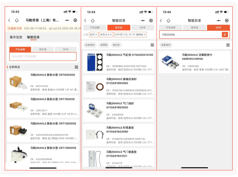Tap back arrow in middle phone screen
Viewport: 238px width, 177px height.
pyautogui.click(x=85, y=21)
